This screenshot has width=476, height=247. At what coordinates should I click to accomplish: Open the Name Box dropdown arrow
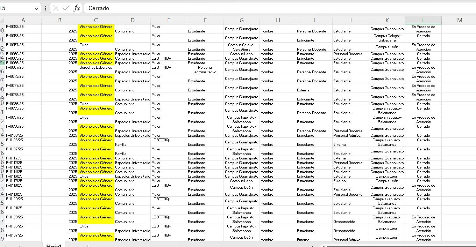pos(37,8)
